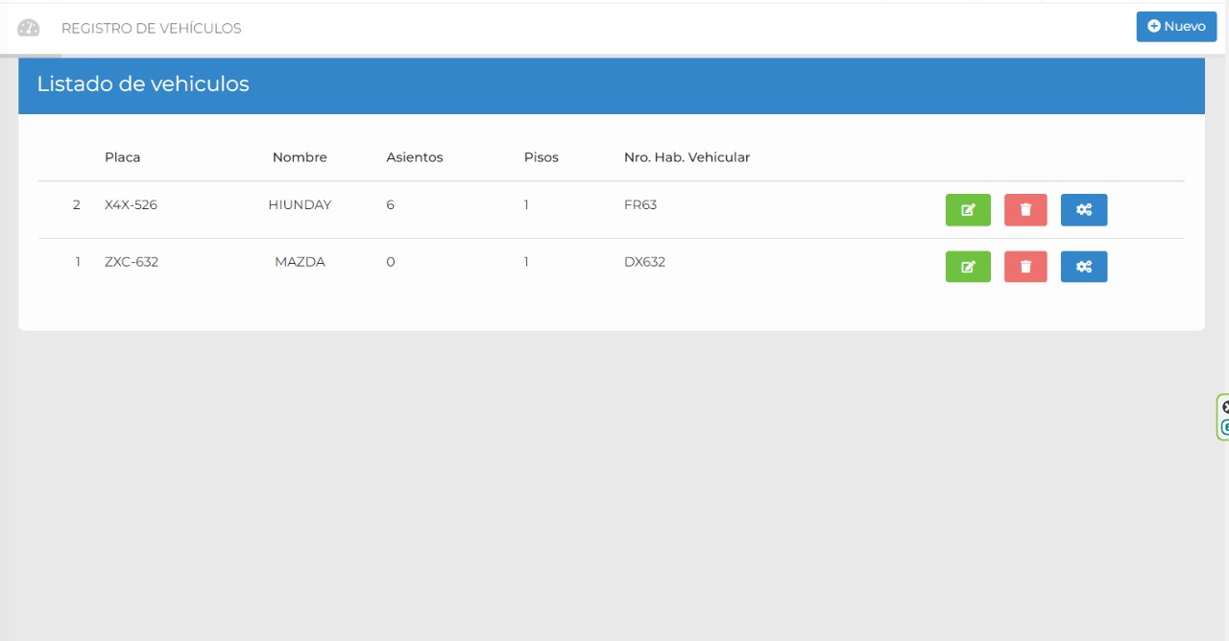The width and height of the screenshot is (1229, 641).
Task: Select the Pisos column header
Action: click(541, 157)
